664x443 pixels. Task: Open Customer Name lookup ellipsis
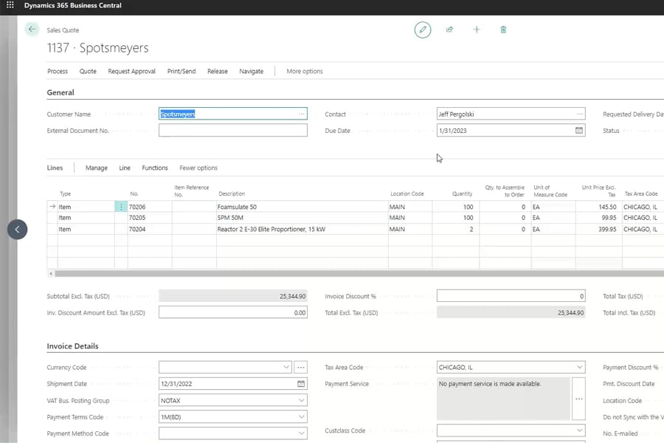(x=301, y=114)
